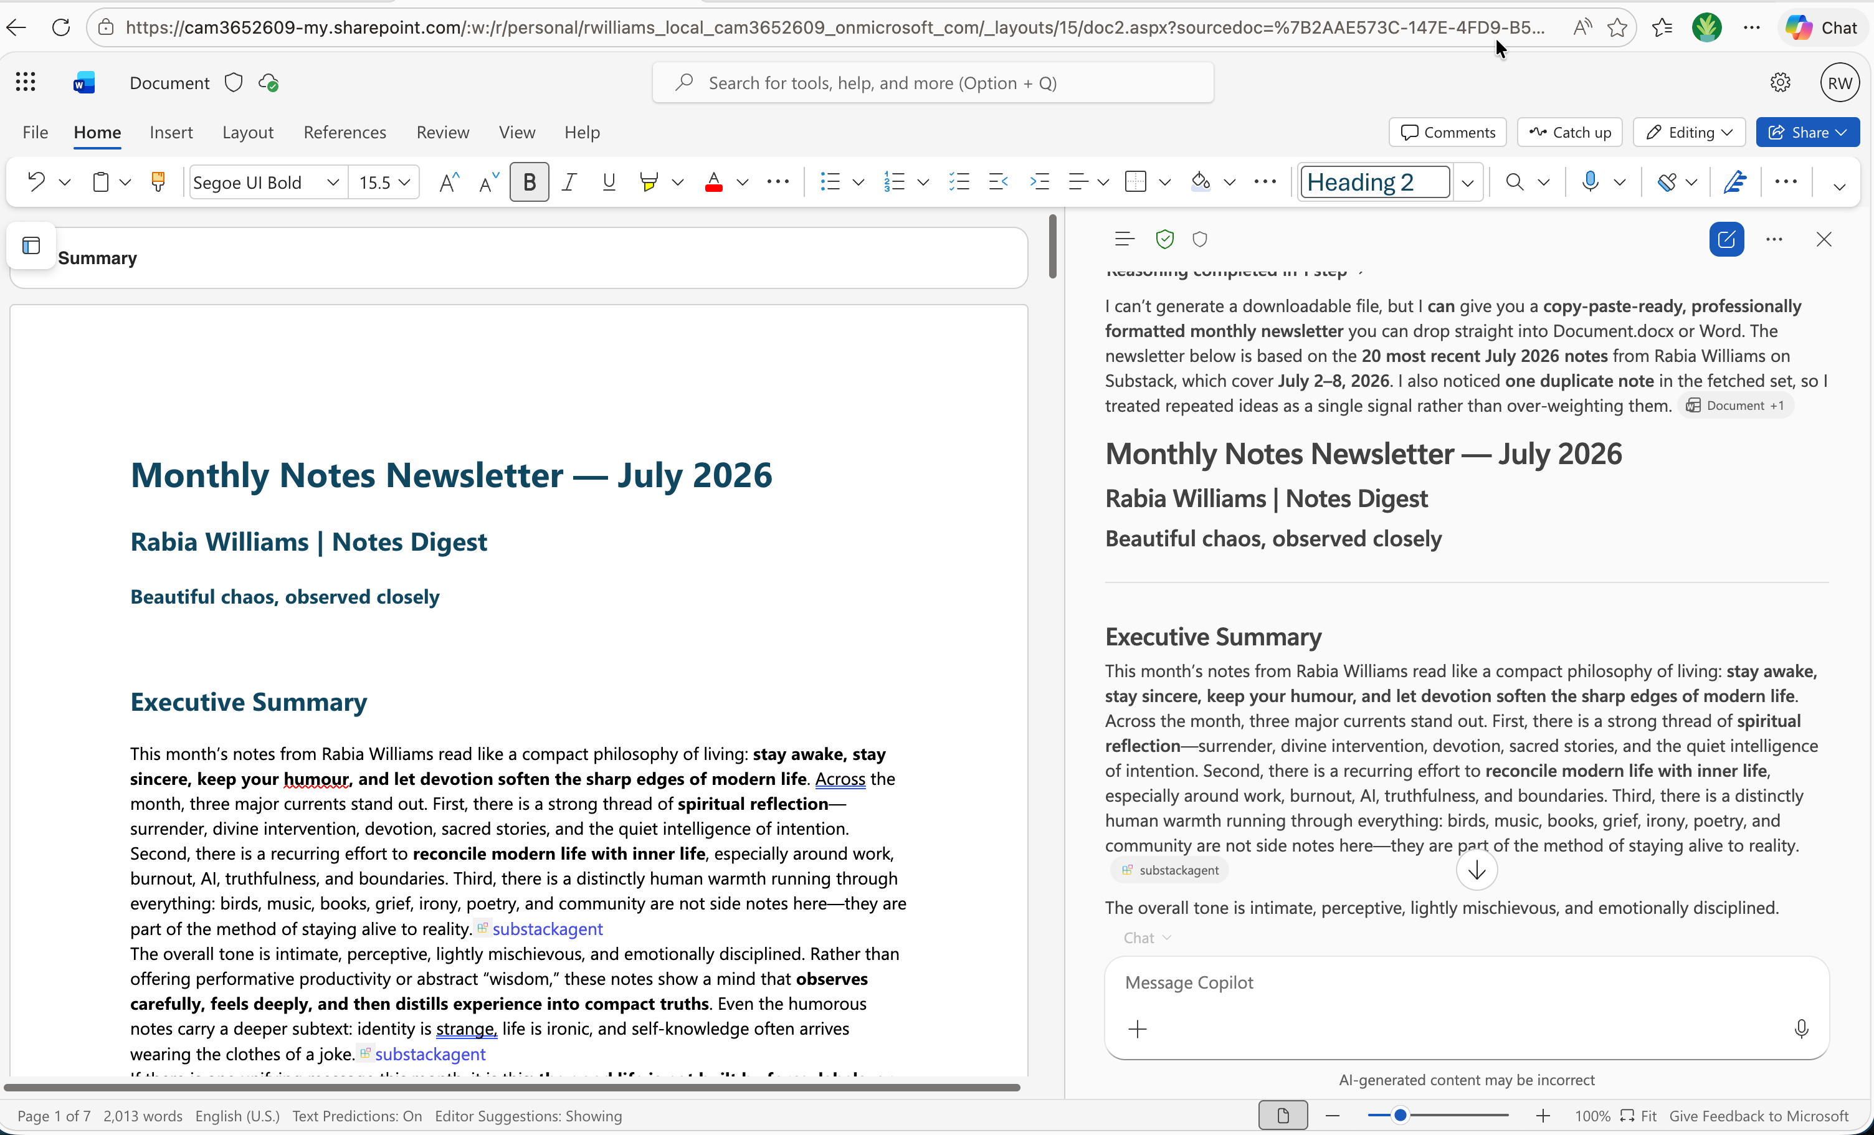Open the Share dropdown button

point(1808,132)
